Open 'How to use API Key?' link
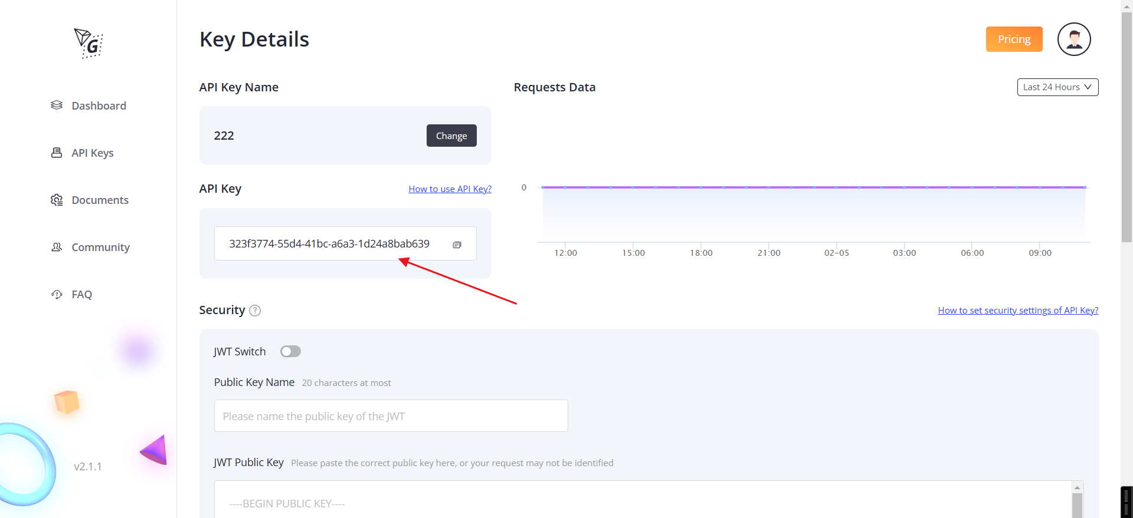This screenshot has height=518, width=1133. (x=450, y=189)
